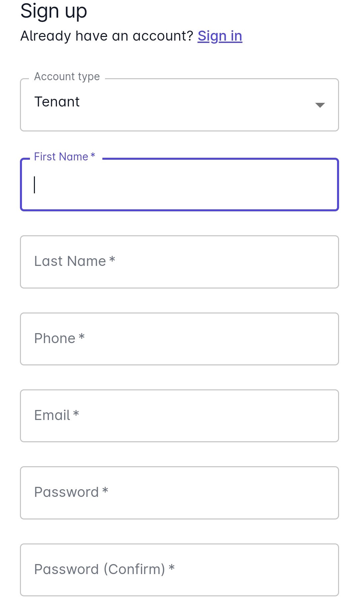Click the Phone placeholder label

pyautogui.click(x=59, y=338)
